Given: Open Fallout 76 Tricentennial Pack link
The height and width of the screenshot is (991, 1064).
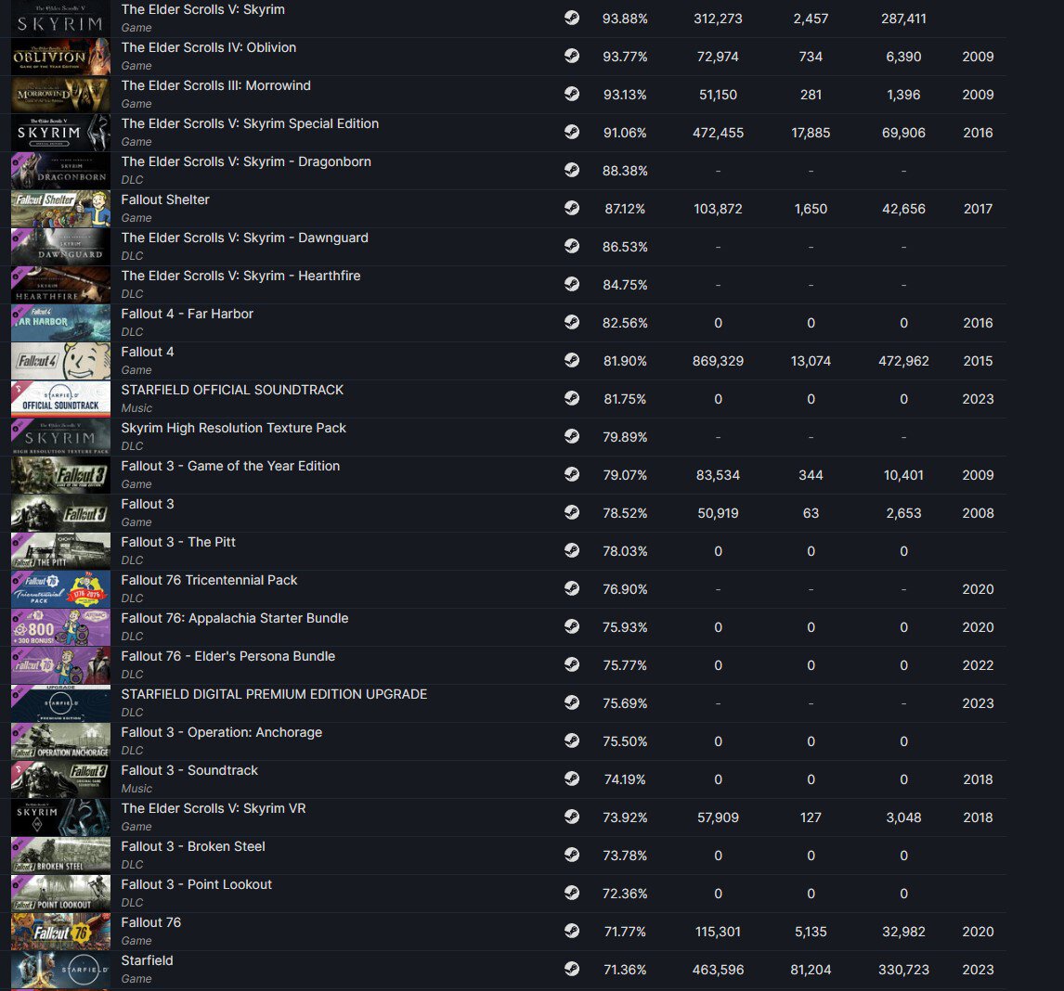Looking at the screenshot, I should point(209,580).
